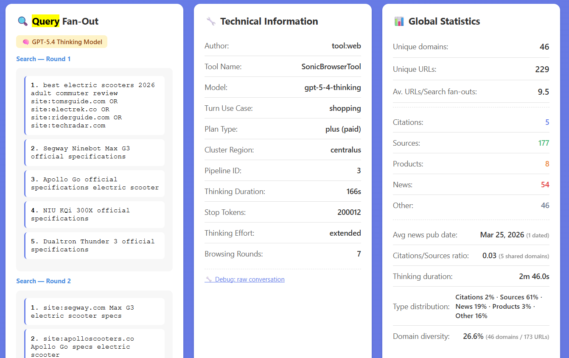Viewport: 569px width, 358px height.
Task: Select the Dualtron Thunder 3 specifications query
Action: coord(94,245)
